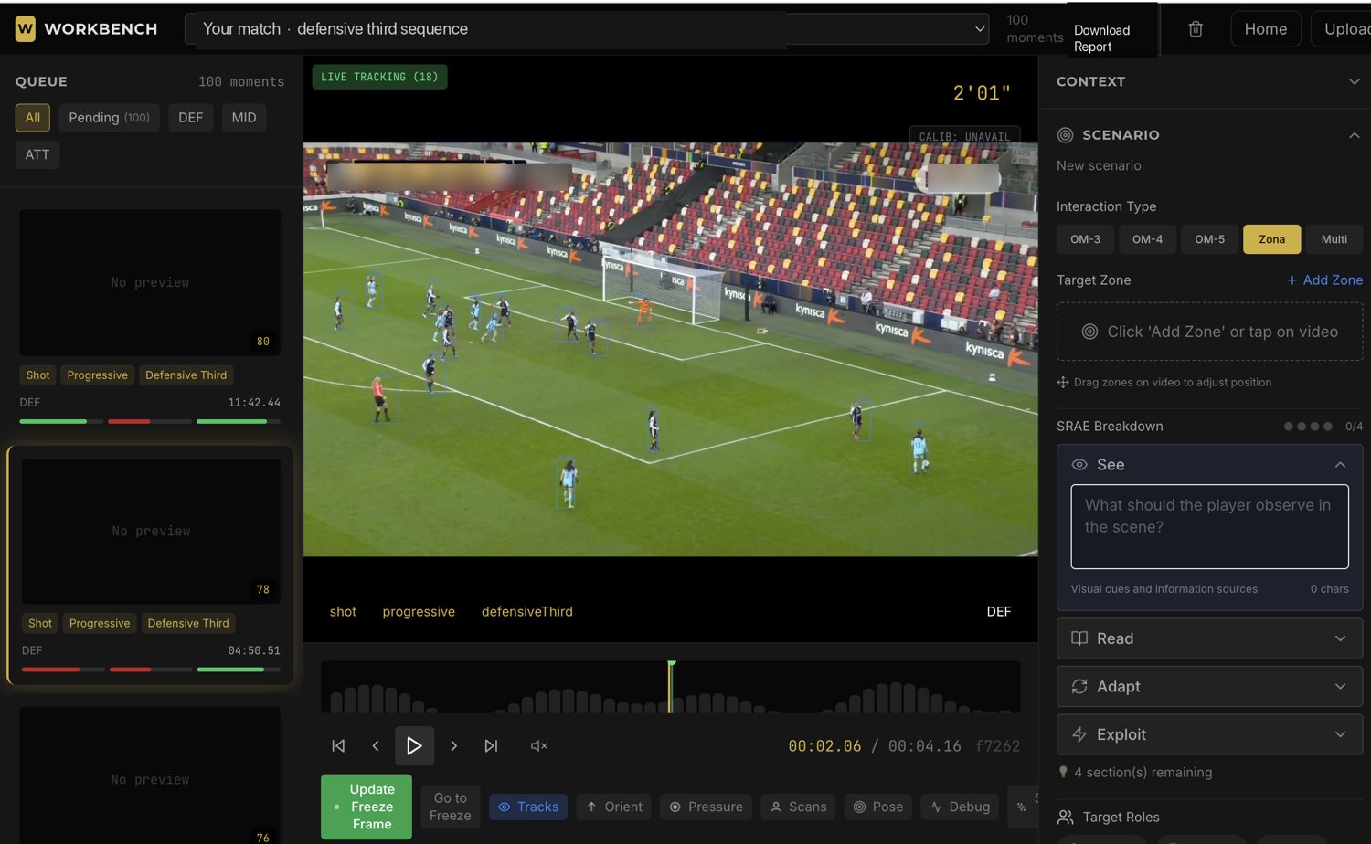
Task: Select the OM-3 interaction type
Action: 1085,239
